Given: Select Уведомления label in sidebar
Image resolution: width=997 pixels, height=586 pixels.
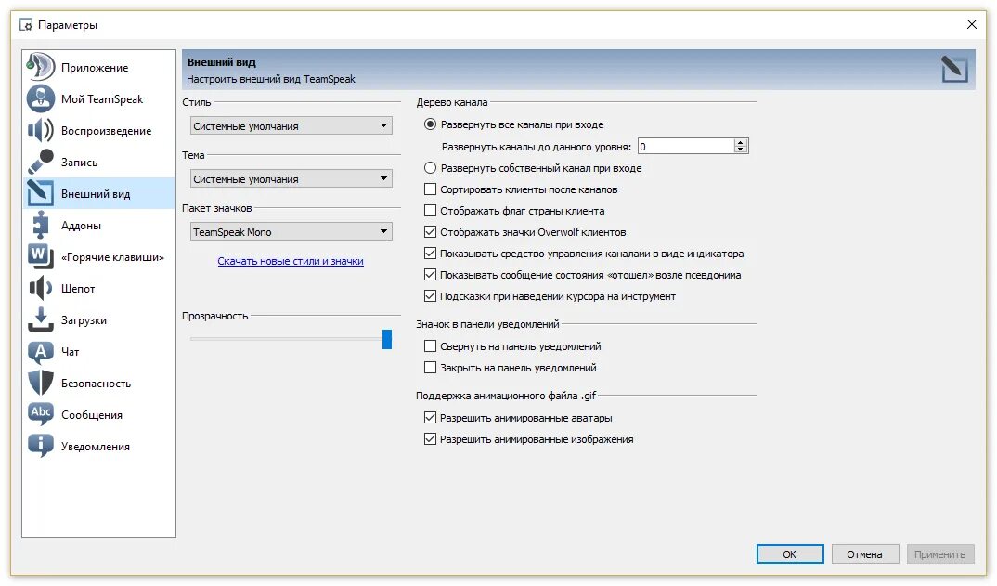Looking at the screenshot, I should (96, 446).
